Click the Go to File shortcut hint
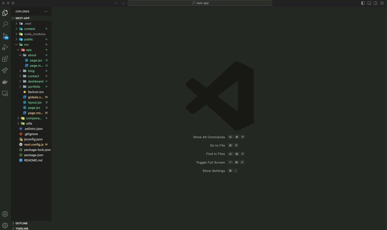 [x=224, y=146]
